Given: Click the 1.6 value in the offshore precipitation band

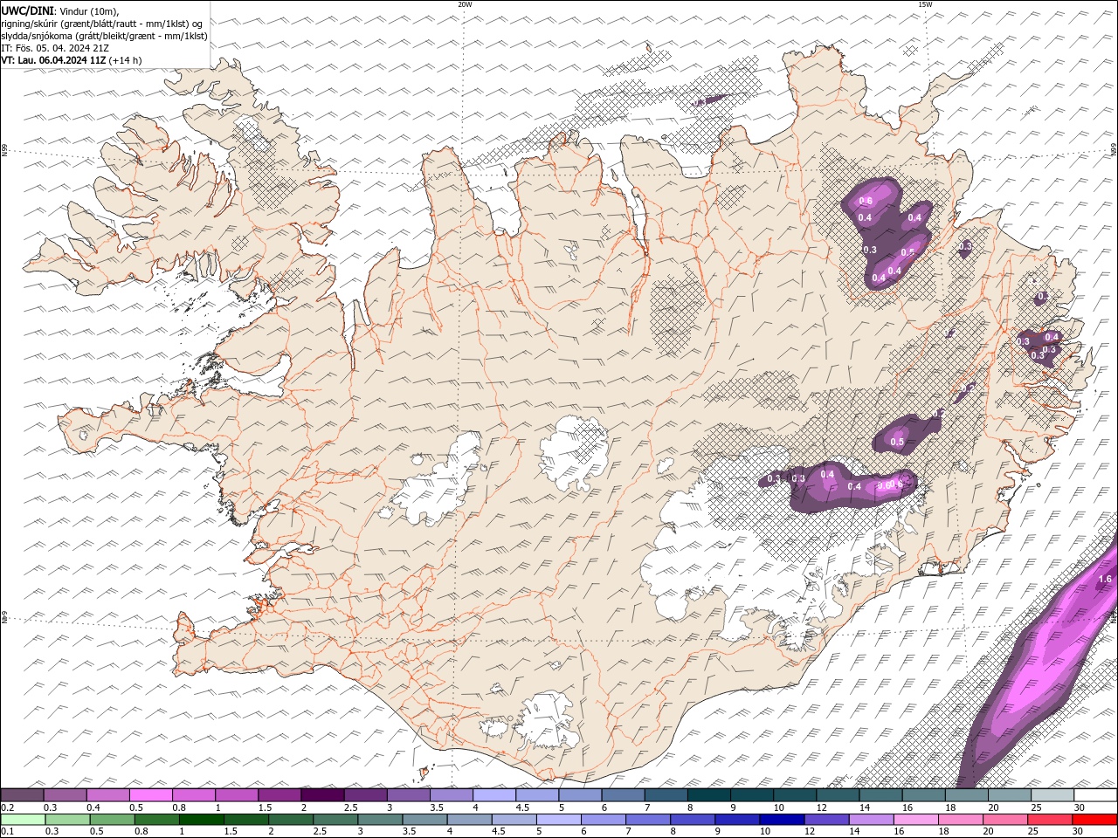Looking at the screenshot, I should tap(1105, 579).
